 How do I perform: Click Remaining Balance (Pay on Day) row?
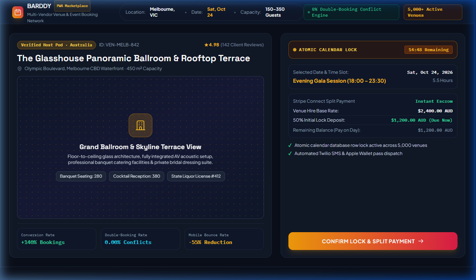[x=373, y=130]
